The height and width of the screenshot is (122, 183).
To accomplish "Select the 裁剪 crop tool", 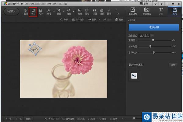I will (x=59, y=12).
